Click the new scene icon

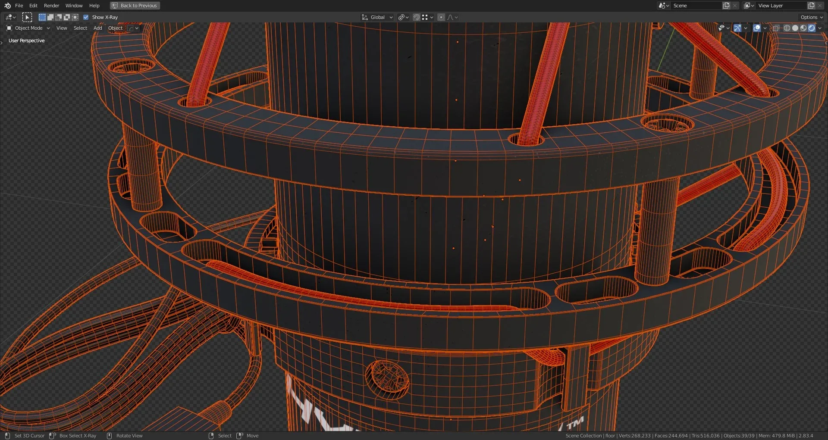click(726, 6)
